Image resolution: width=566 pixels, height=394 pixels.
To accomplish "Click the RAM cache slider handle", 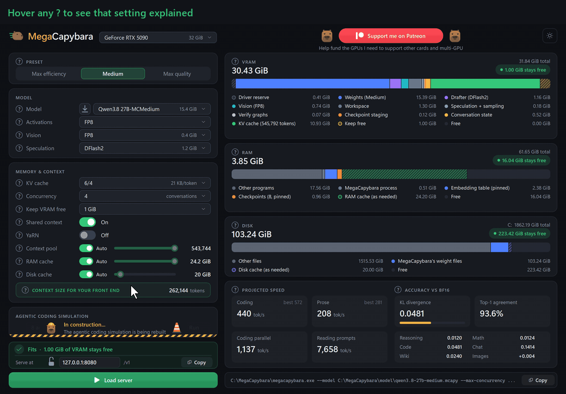I will tap(175, 261).
